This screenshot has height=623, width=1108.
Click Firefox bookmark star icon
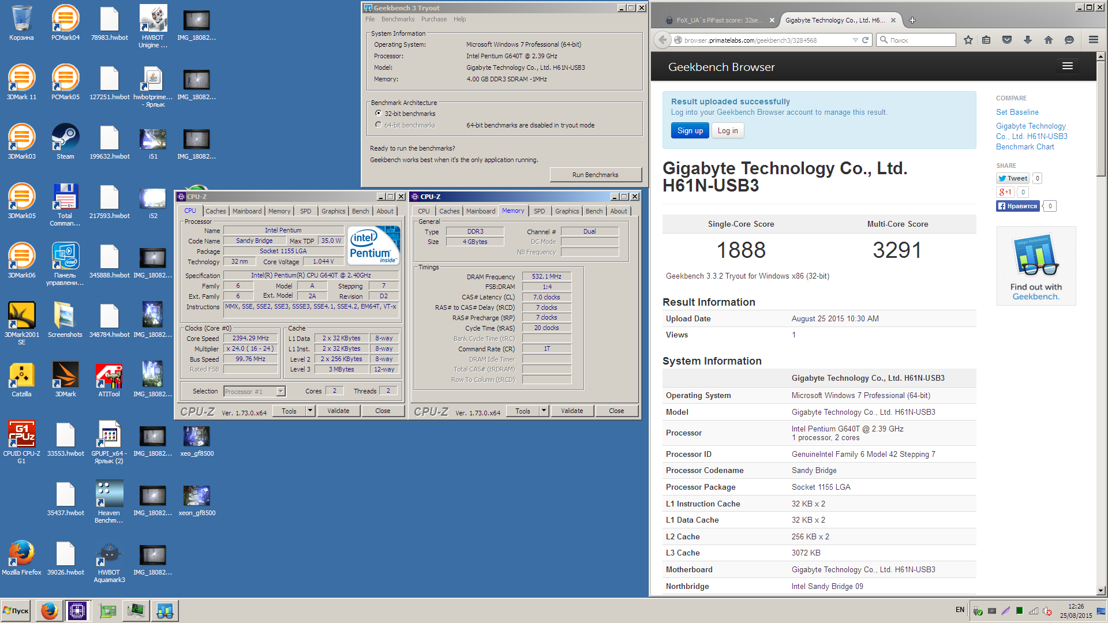click(968, 40)
